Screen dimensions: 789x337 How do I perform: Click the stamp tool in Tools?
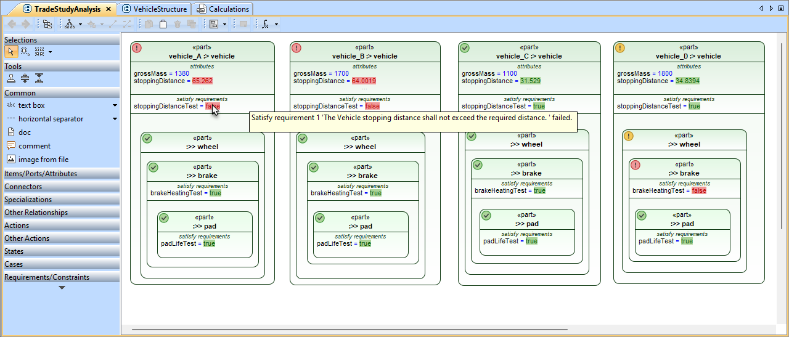pos(10,78)
